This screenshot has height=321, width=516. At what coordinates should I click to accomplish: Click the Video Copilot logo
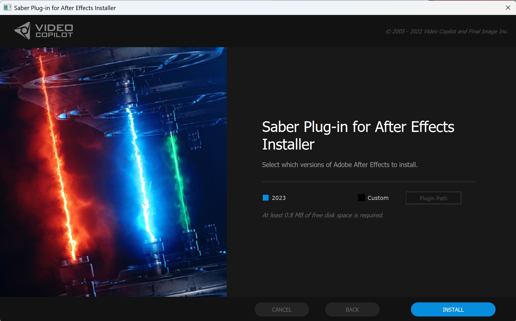tap(44, 31)
